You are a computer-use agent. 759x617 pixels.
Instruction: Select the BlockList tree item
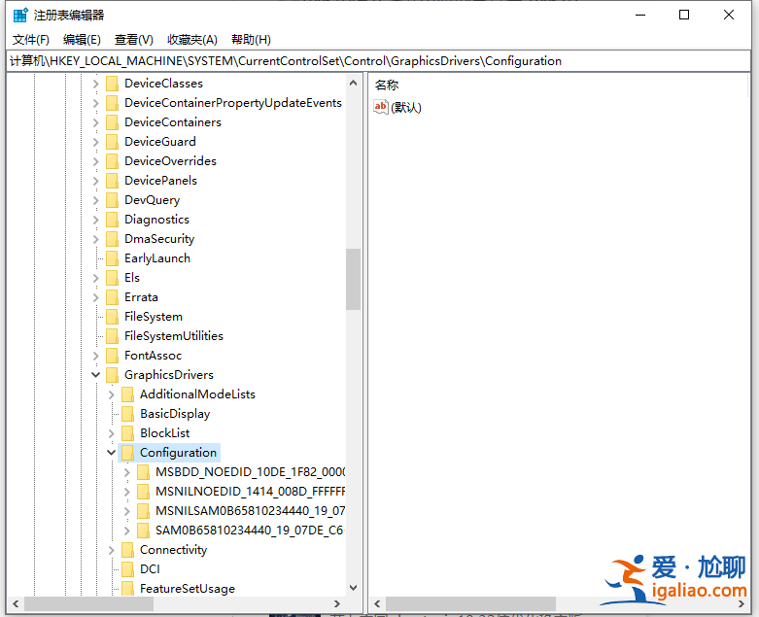164,433
